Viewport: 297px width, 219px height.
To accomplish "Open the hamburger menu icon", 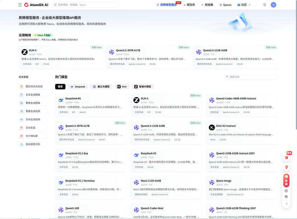I will tap(20, 5).
